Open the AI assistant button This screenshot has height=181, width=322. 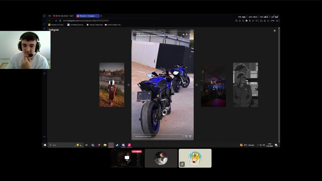[272, 21]
